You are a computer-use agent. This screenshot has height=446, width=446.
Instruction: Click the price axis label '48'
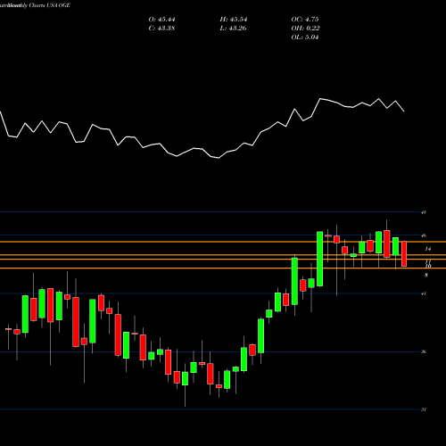[x=424, y=212]
